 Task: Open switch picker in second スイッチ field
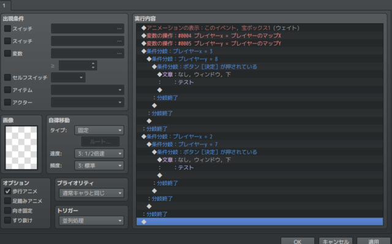coord(119,41)
